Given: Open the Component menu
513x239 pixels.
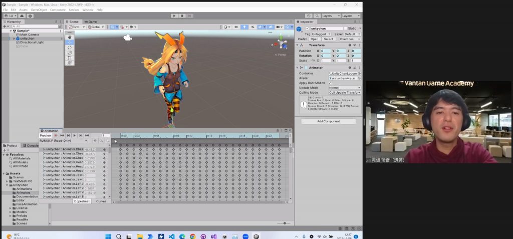Looking at the screenshot, I should [58, 10].
